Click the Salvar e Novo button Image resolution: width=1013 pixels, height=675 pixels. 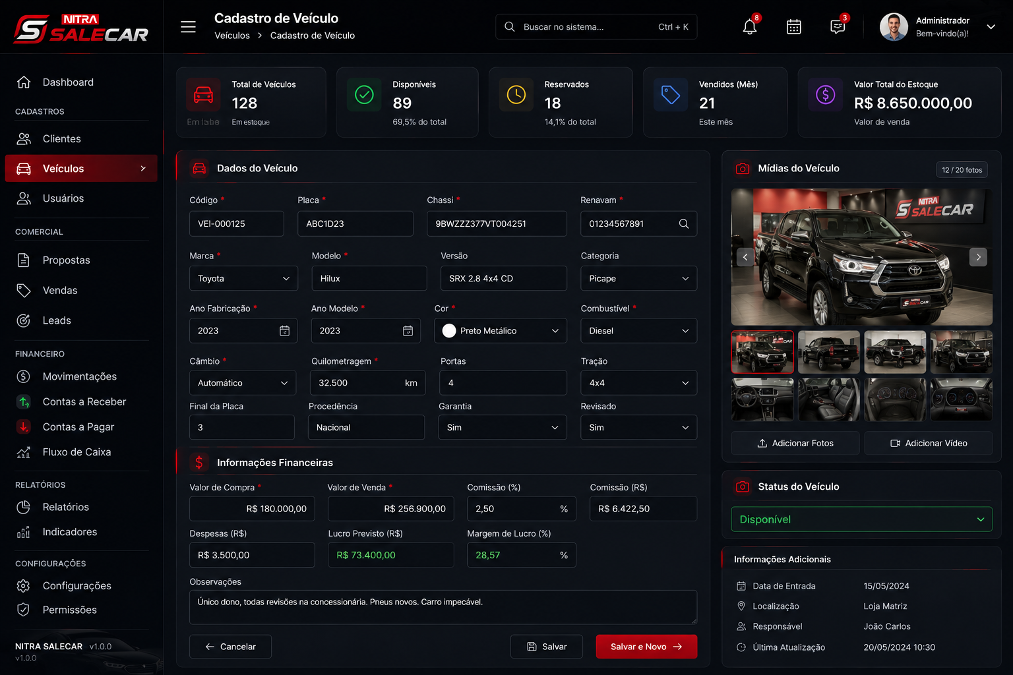pyautogui.click(x=646, y=647)
